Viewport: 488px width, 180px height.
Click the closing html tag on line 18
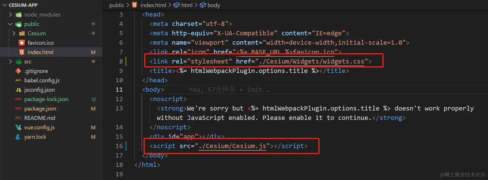[x=147, y=165]
